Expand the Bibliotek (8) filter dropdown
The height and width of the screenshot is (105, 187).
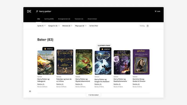pos(67,26)
